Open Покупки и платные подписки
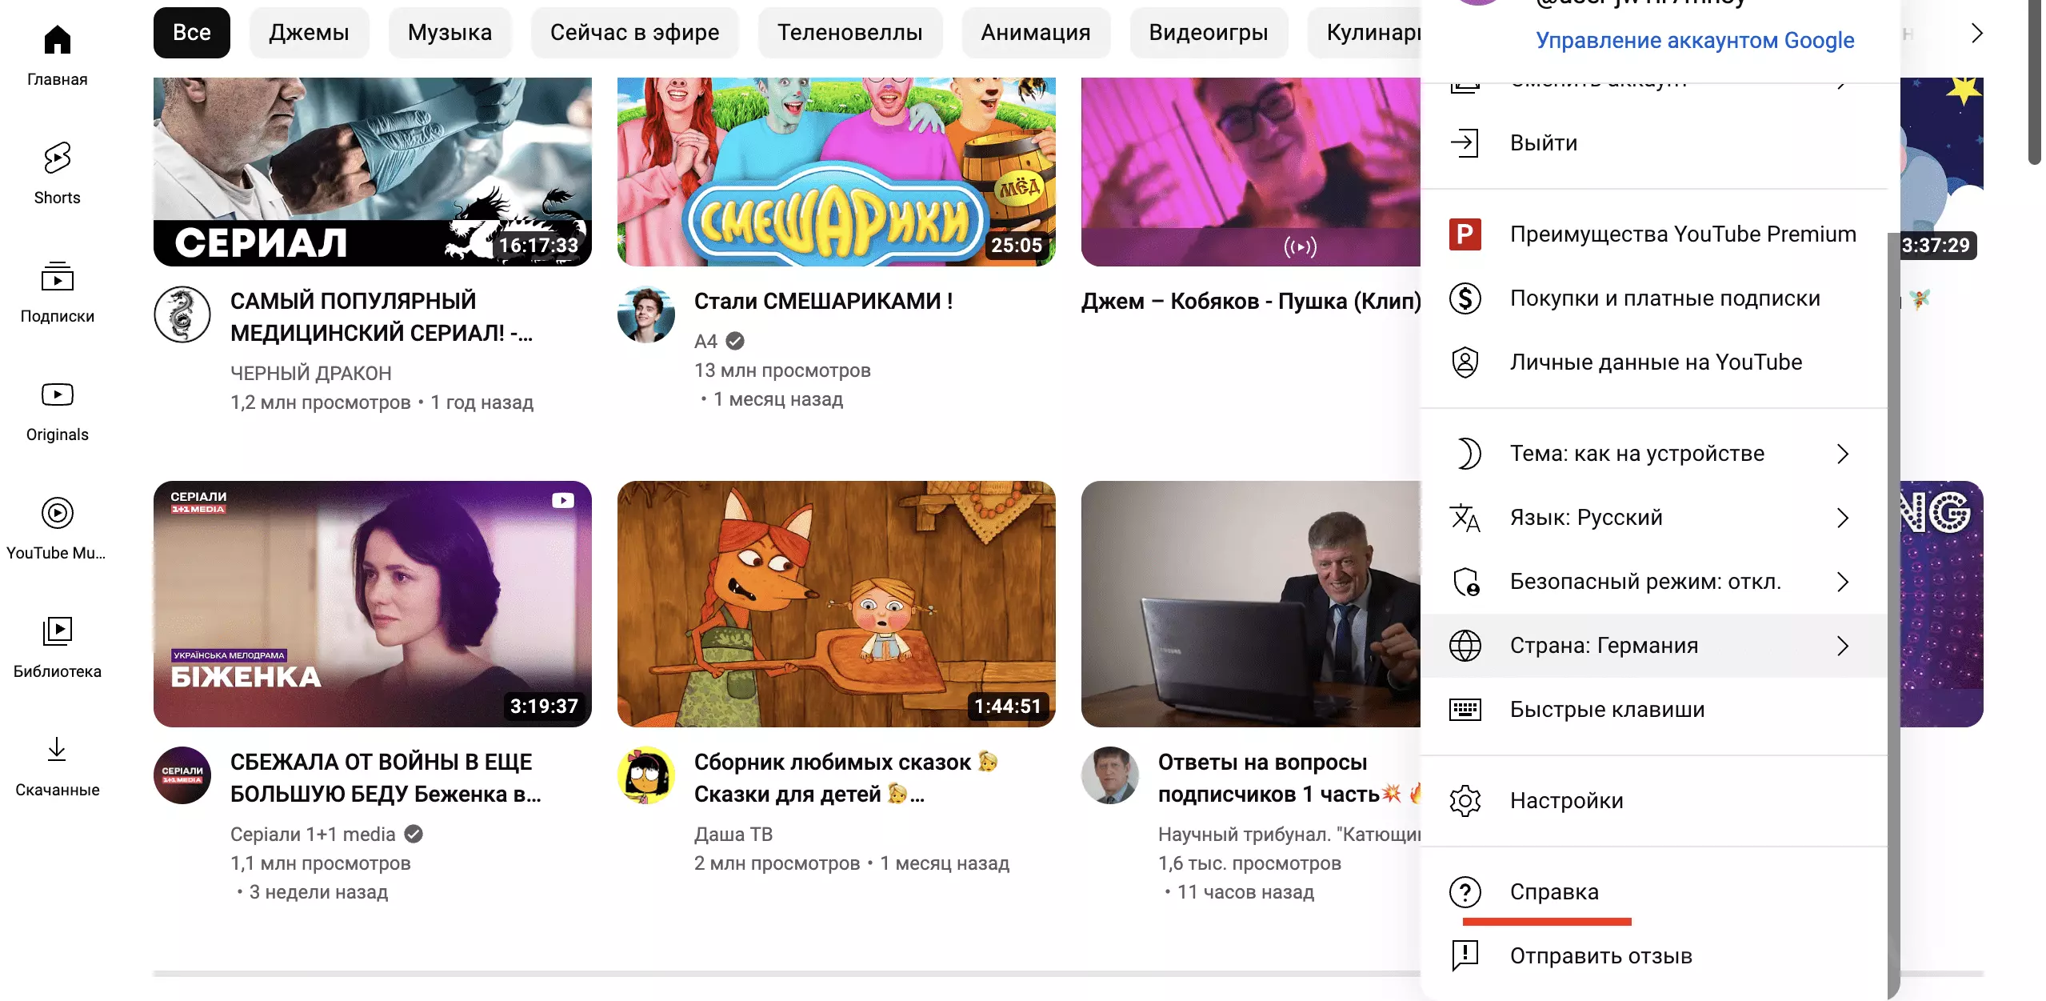Screen dimensions: 2046x1001 point(1654,298)
